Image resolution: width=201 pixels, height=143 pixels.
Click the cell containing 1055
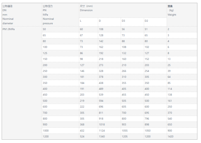pyautogui.click(x=125, y=130)
